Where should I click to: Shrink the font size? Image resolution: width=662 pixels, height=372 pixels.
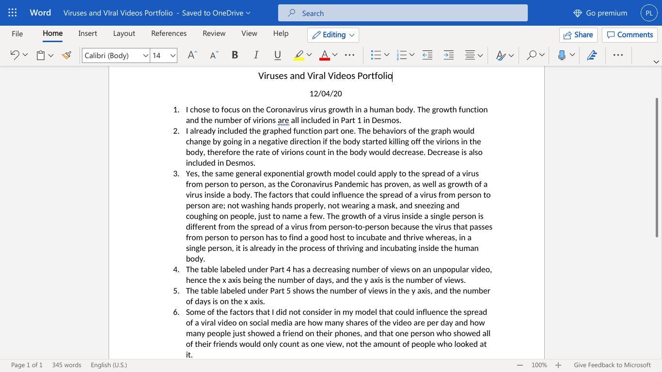[x=214, y=55]
